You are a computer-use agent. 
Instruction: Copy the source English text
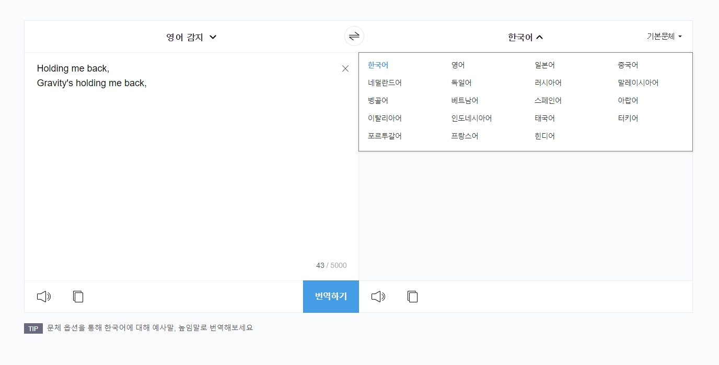coord(78,296)
